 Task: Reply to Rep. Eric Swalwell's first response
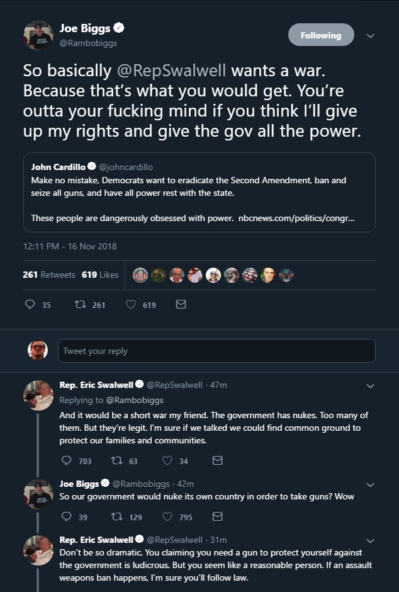coord(68,460)
